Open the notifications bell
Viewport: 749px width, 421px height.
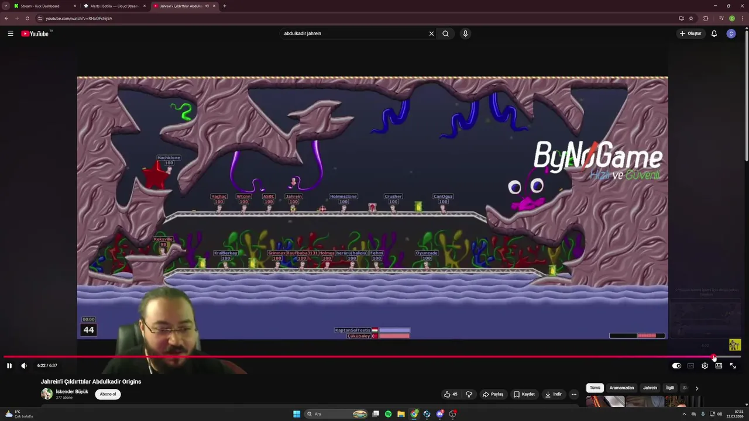(714, 33)
